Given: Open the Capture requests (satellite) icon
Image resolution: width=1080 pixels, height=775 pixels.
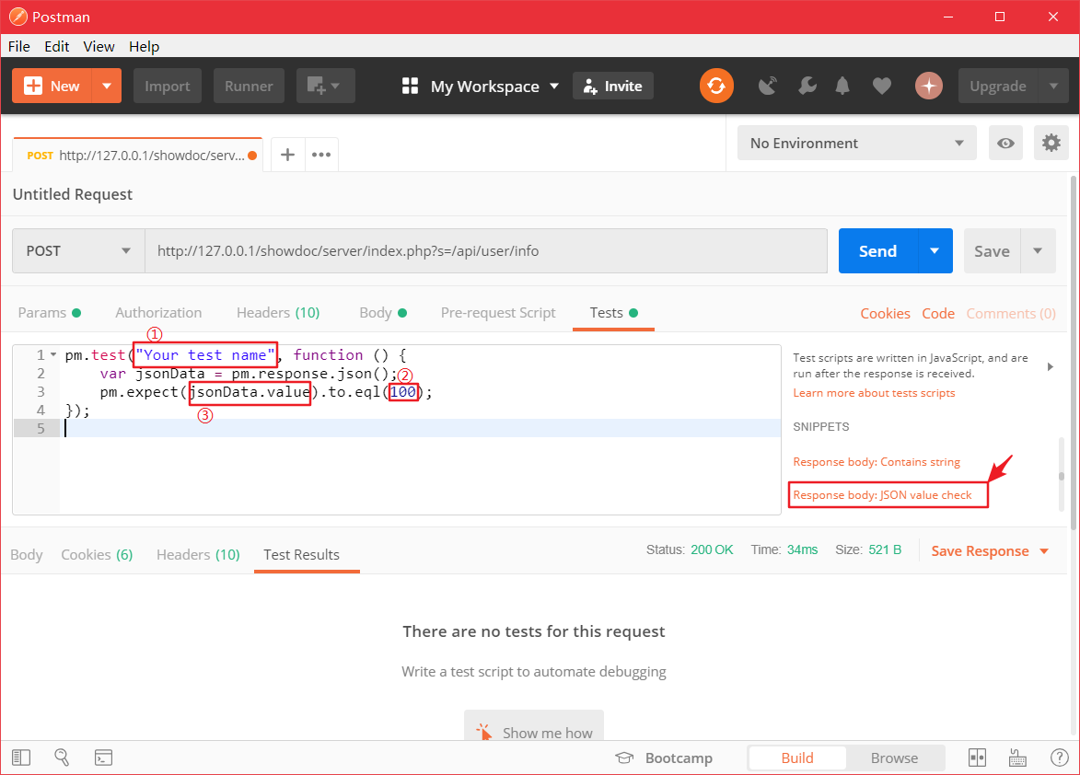Looking at the screenshot, I should (768, 86).
